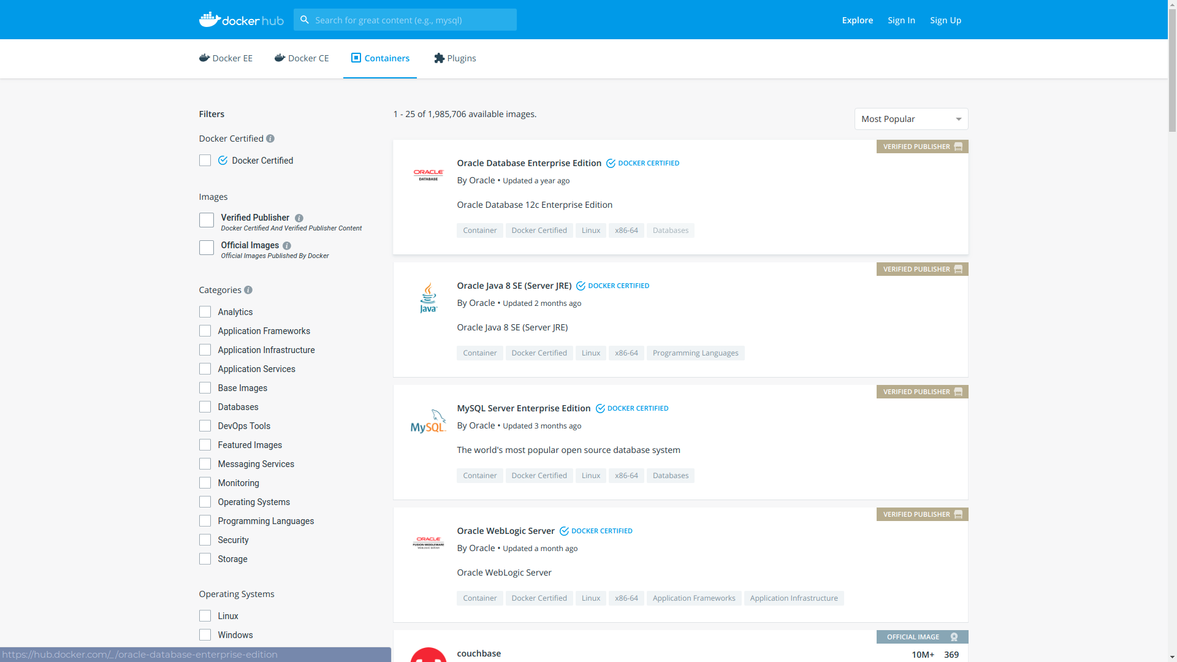Enable the Docker Certified filter checkbox

tap(205, 161)
